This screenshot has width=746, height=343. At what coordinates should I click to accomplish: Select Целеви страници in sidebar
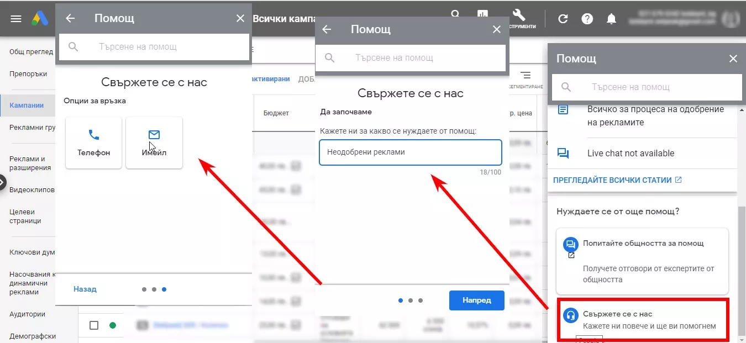click(x=25, y=217)
